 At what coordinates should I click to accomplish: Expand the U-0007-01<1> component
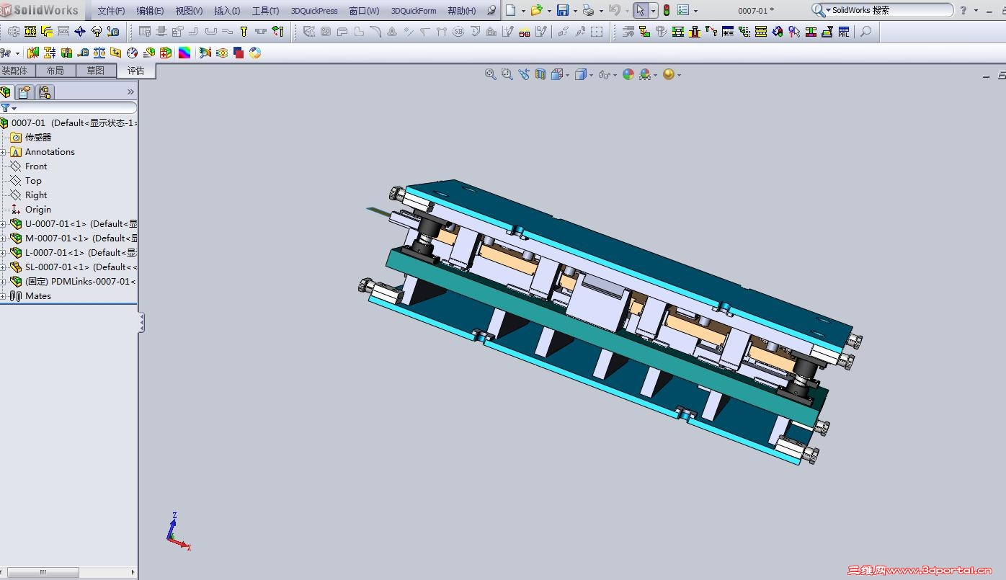3,224
